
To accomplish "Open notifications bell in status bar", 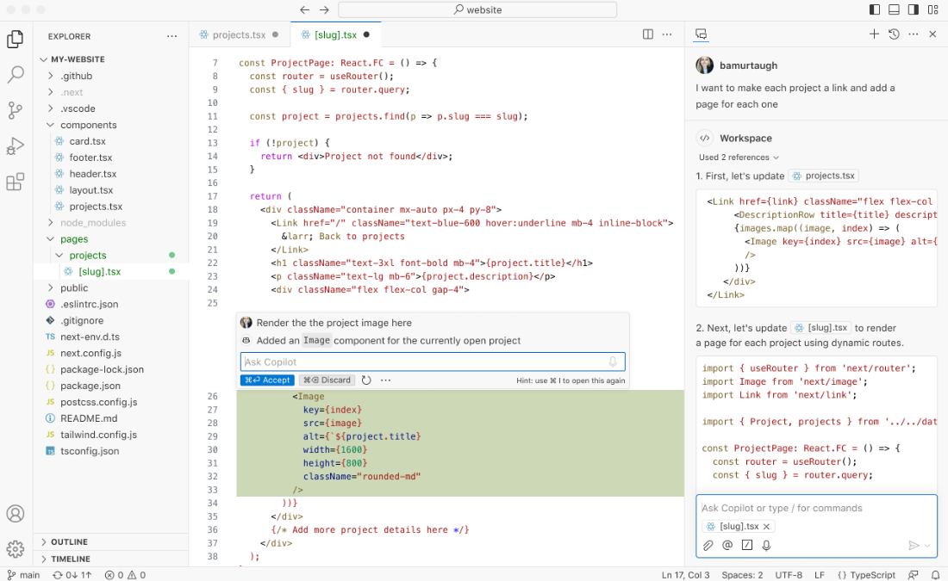I will coord(936,574).
